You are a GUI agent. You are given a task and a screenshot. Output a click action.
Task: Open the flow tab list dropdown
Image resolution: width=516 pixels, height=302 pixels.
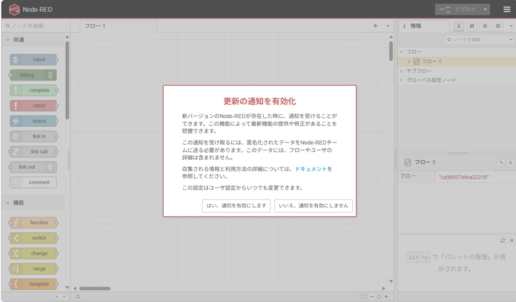pyautogui.click(x=388, y=26)
